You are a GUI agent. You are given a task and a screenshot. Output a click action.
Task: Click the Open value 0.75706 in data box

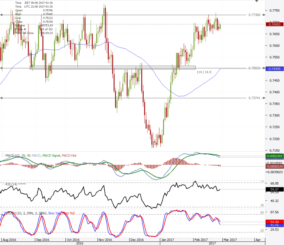click(48, 10)
